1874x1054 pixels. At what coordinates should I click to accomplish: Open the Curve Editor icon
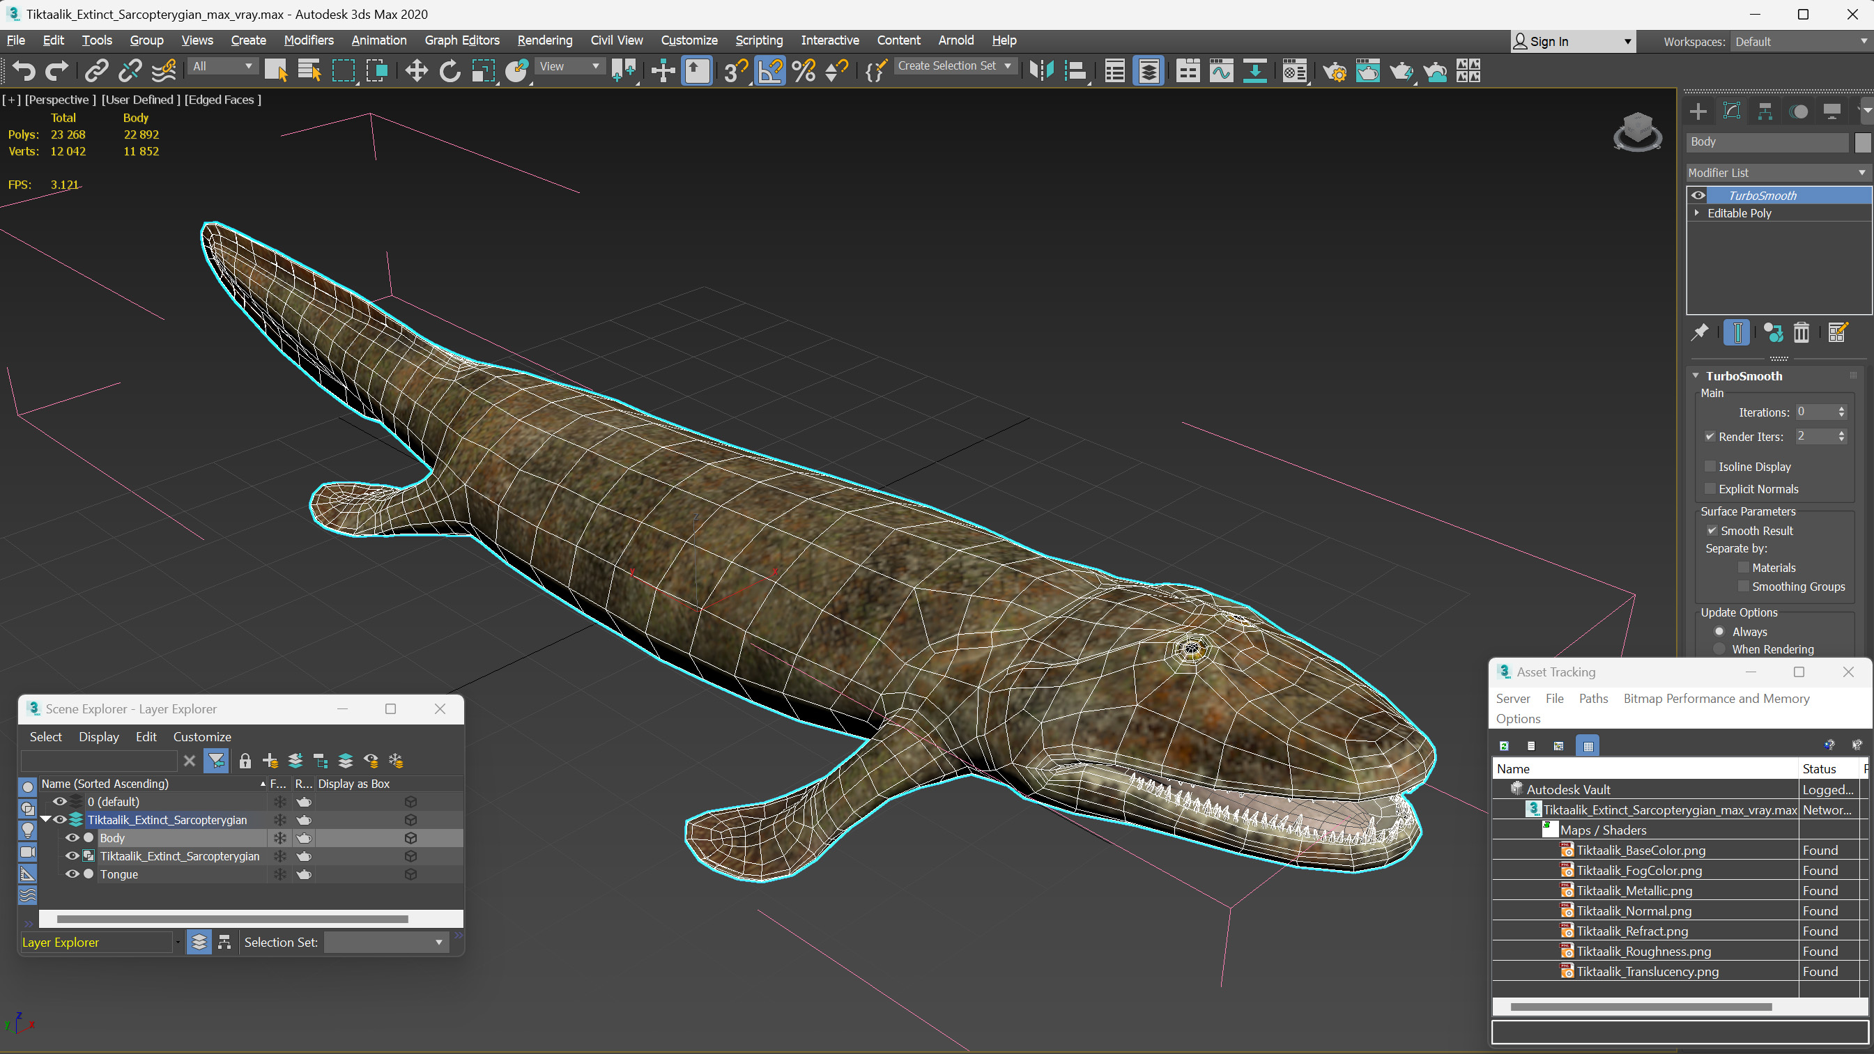(x=1222, y=70)
